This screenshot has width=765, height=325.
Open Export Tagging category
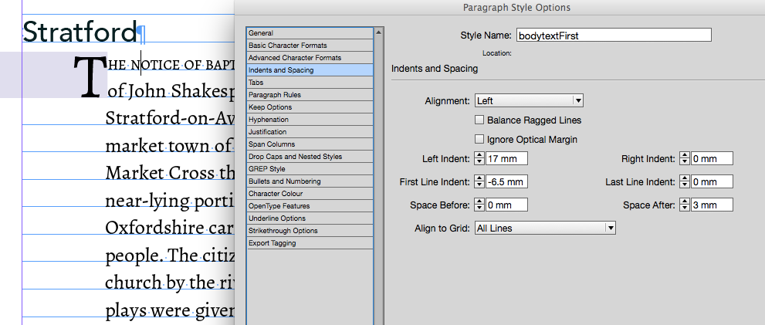[310, 243]
